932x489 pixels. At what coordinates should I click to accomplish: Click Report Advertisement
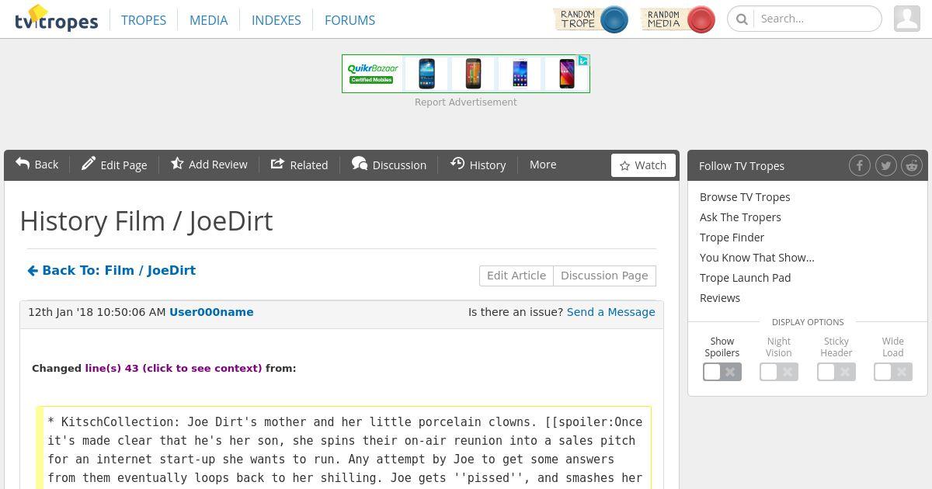pos(466,102)
